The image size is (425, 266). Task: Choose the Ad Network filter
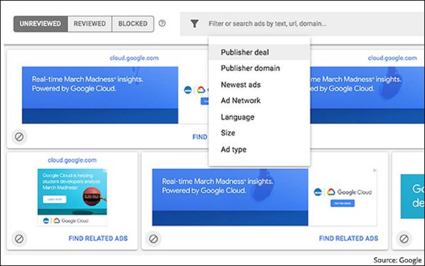coord(240,100)
